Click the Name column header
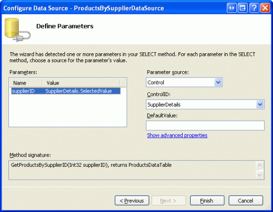The height and width of the screenshot is (212, 273). pyautogui.click(x=26, y=83)
